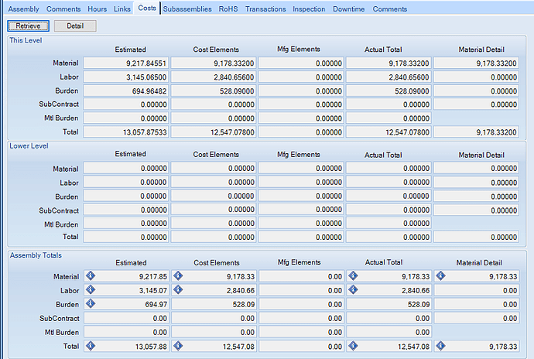Open info icon for Assembly Totals Total Actual Total
The width and height of the screenshot is (534, 359).
353,346
